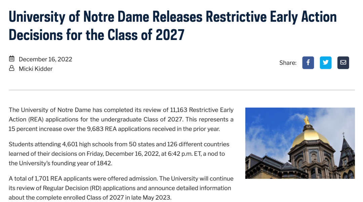Click the paragraph starting "A total of 1,701"

121,188
